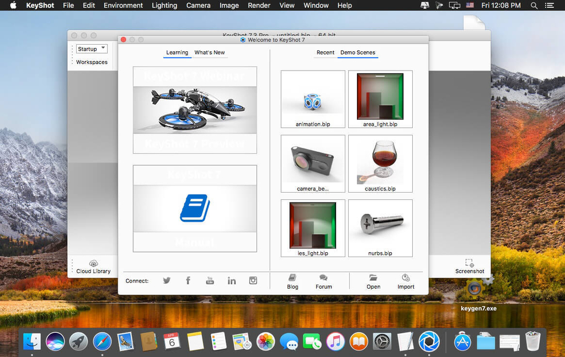Expand the Workspaces panel

pos(92,62)
